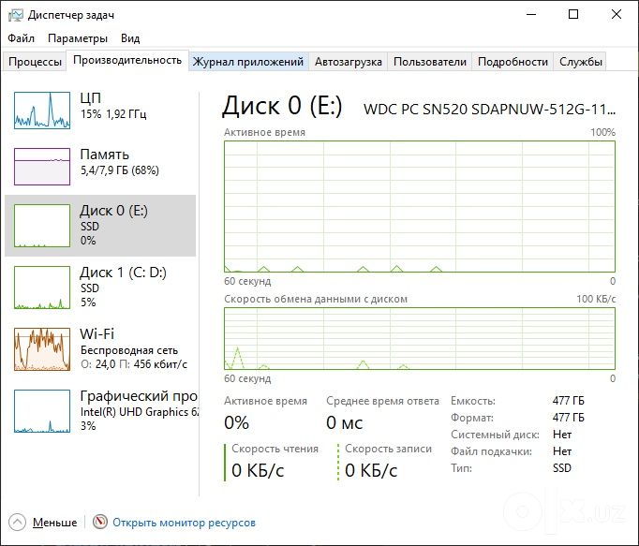This screenshot has width=639, height=546.
Task: Select the Wi-Fi throughput thumbnail
Action: [42, 349]
